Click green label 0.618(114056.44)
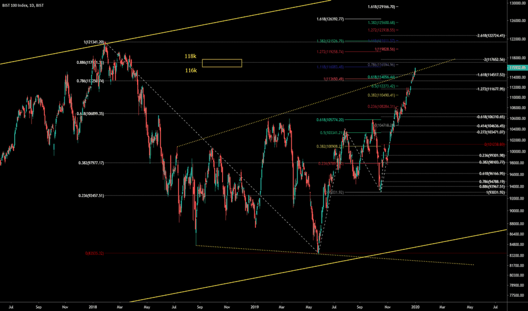528x311 pixels. [x=381, y=77]
